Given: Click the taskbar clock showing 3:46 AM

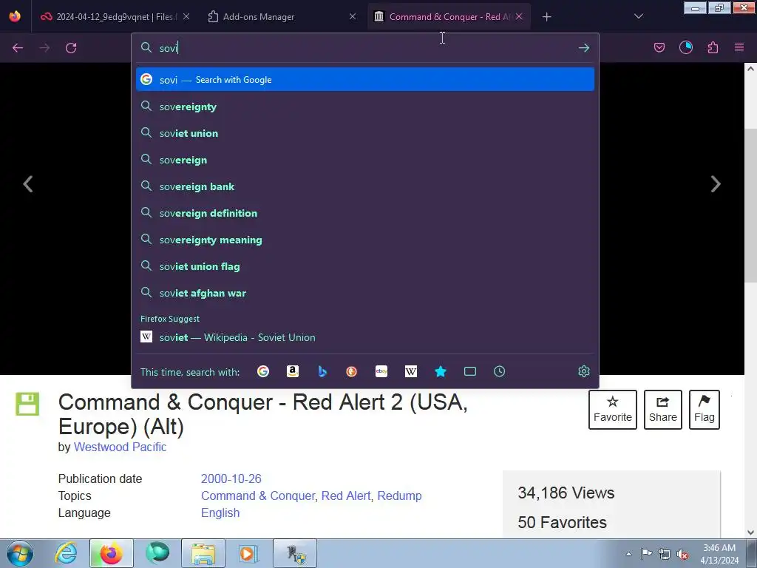Looking at the screenshot, I should [x=719, y=554].
